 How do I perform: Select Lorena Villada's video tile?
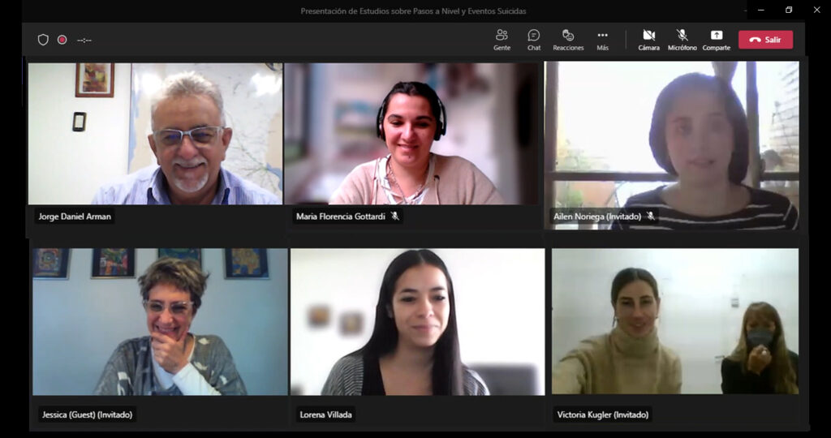tap(417, 321)
